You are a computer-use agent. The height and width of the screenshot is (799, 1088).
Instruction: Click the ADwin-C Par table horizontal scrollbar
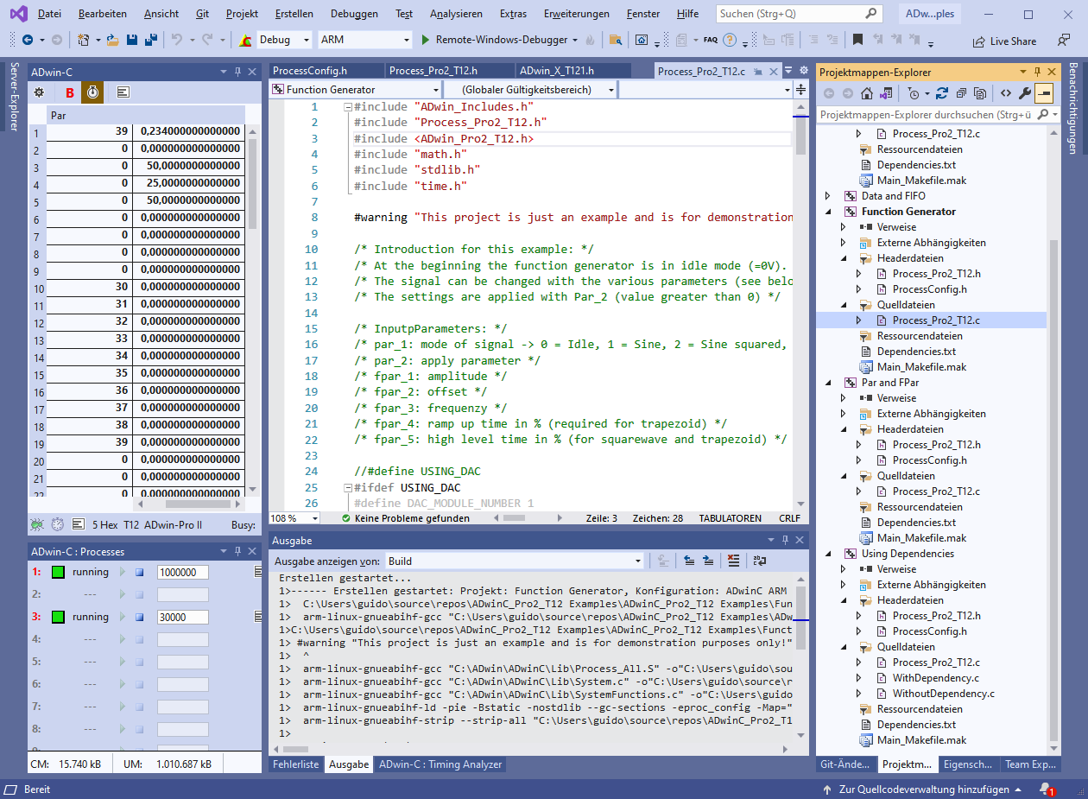(190, 504)
